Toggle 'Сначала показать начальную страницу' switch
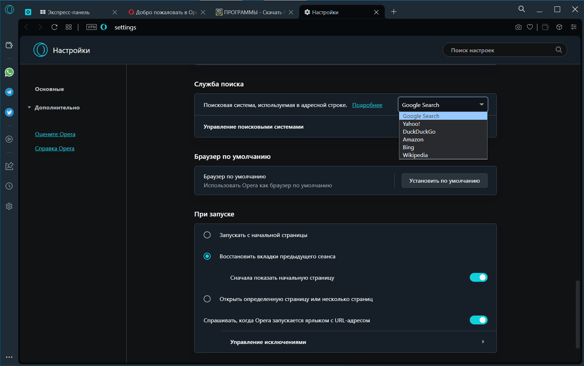This screenshot has height=366, width=584. point(478,278)
